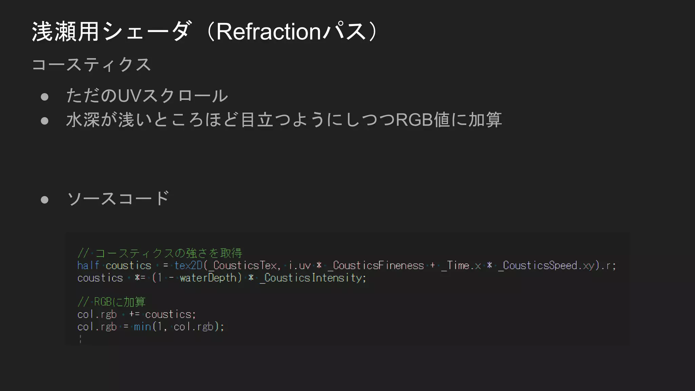Click the slide title 浅瀬用シェーダ（Refractionパス）
The width and height of the screenshot is (695, 391).
coord(205,32)
